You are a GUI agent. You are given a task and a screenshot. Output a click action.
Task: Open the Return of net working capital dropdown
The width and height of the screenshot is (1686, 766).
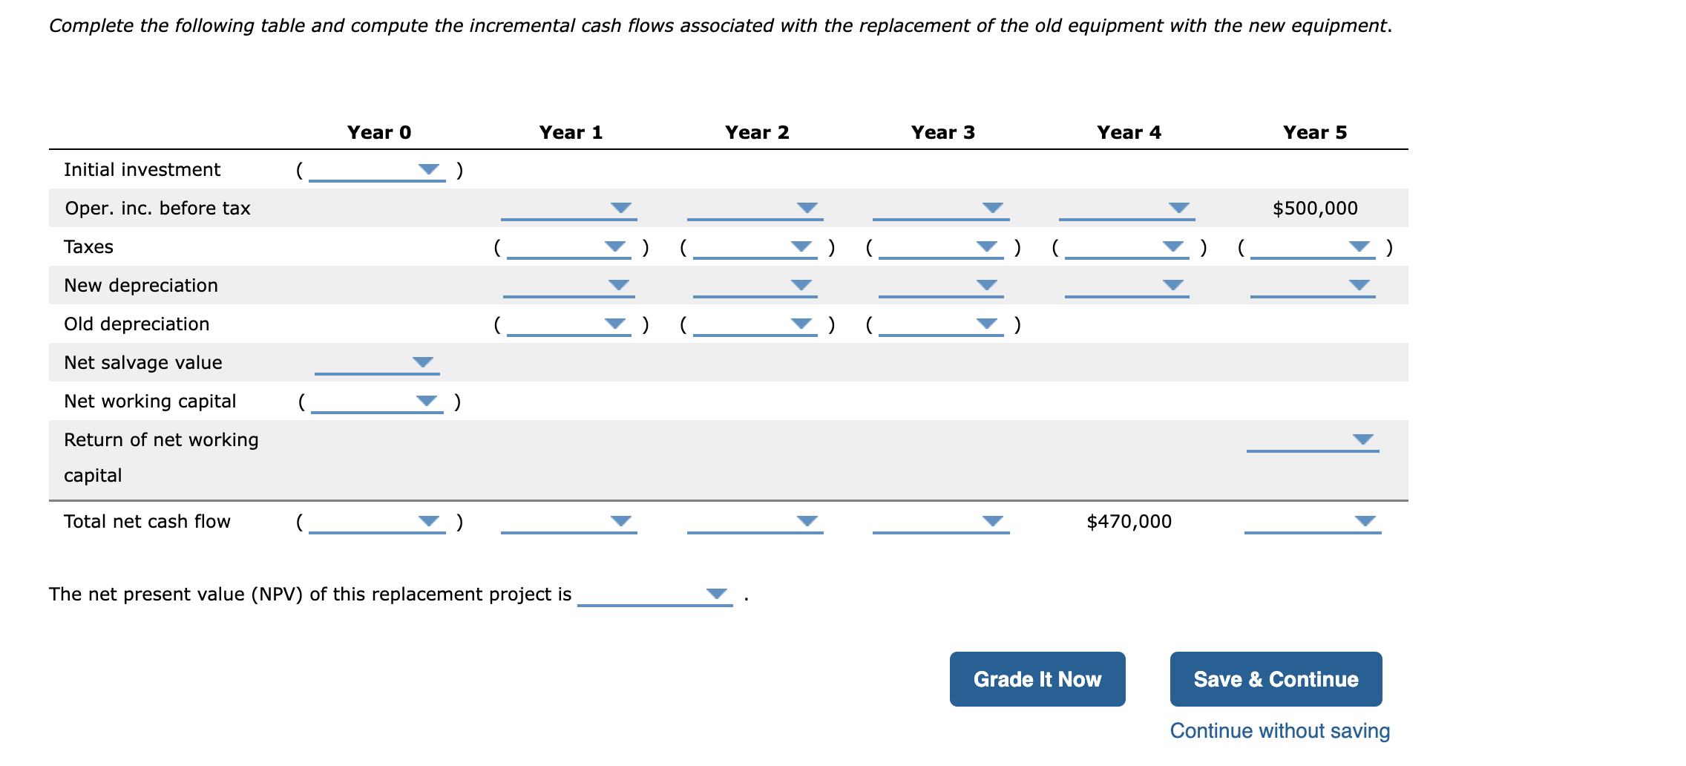point(1364,439)
